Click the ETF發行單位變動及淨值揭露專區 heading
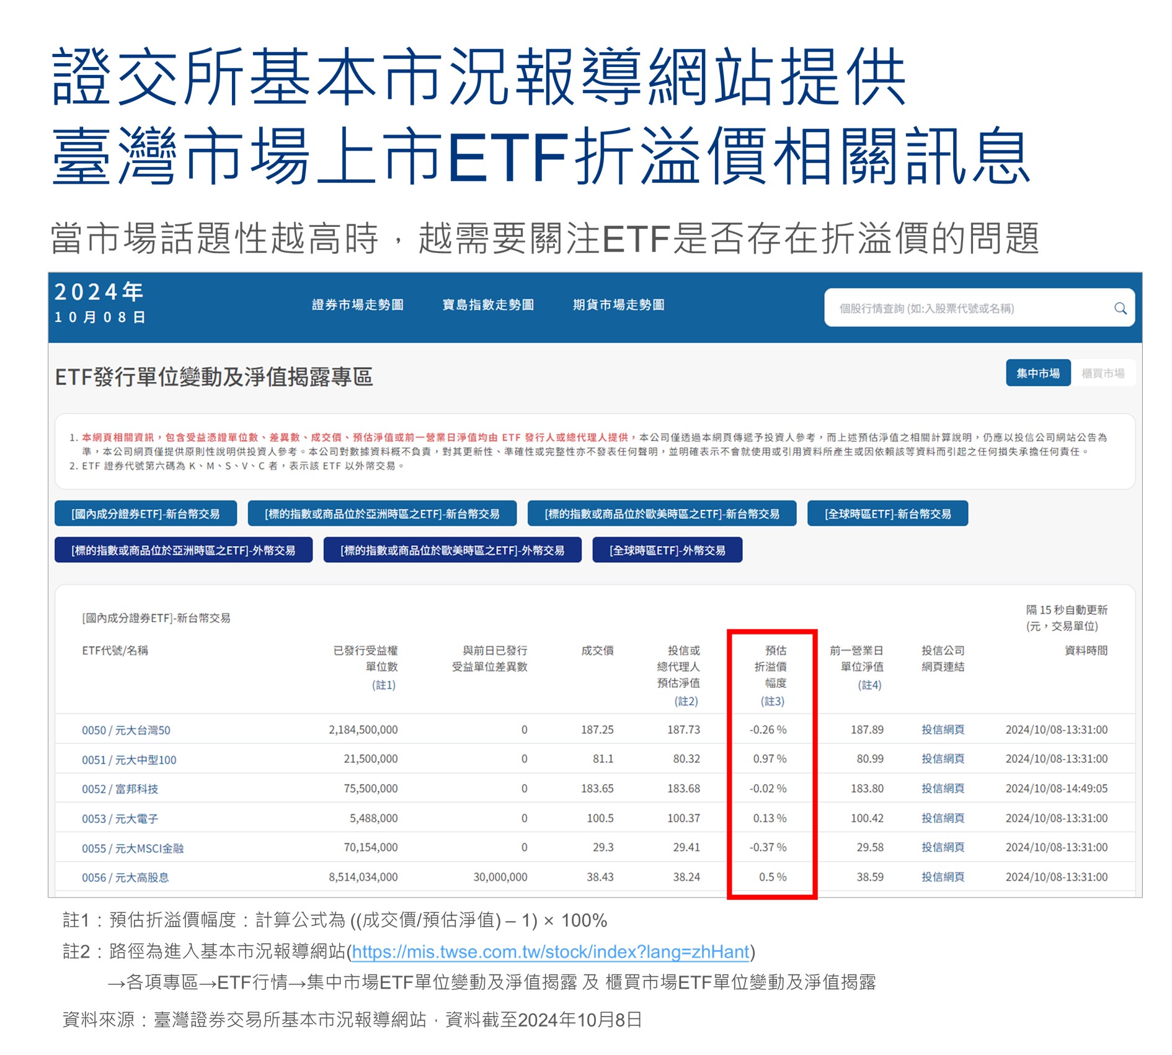1172x1055 pixels. point(214,376)
